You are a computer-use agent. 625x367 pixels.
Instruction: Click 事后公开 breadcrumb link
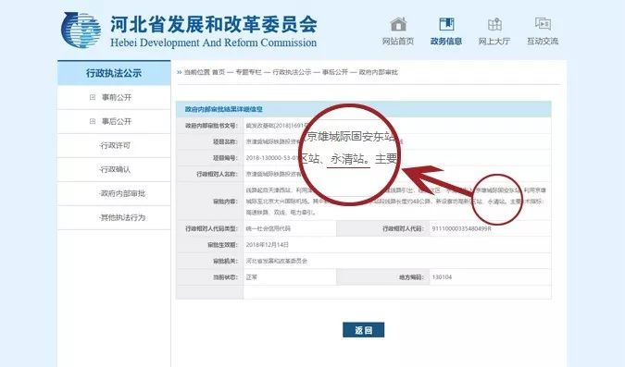coord(335,72)
